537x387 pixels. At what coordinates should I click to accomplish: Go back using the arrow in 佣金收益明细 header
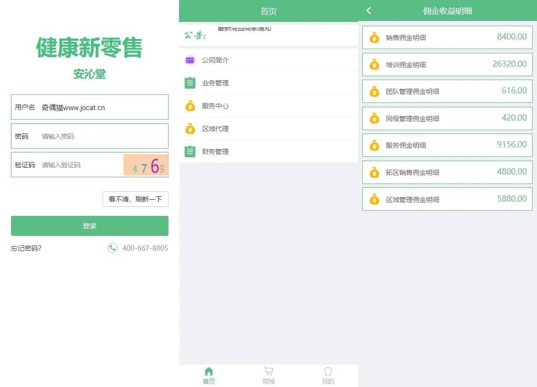(x=369, y=10)
